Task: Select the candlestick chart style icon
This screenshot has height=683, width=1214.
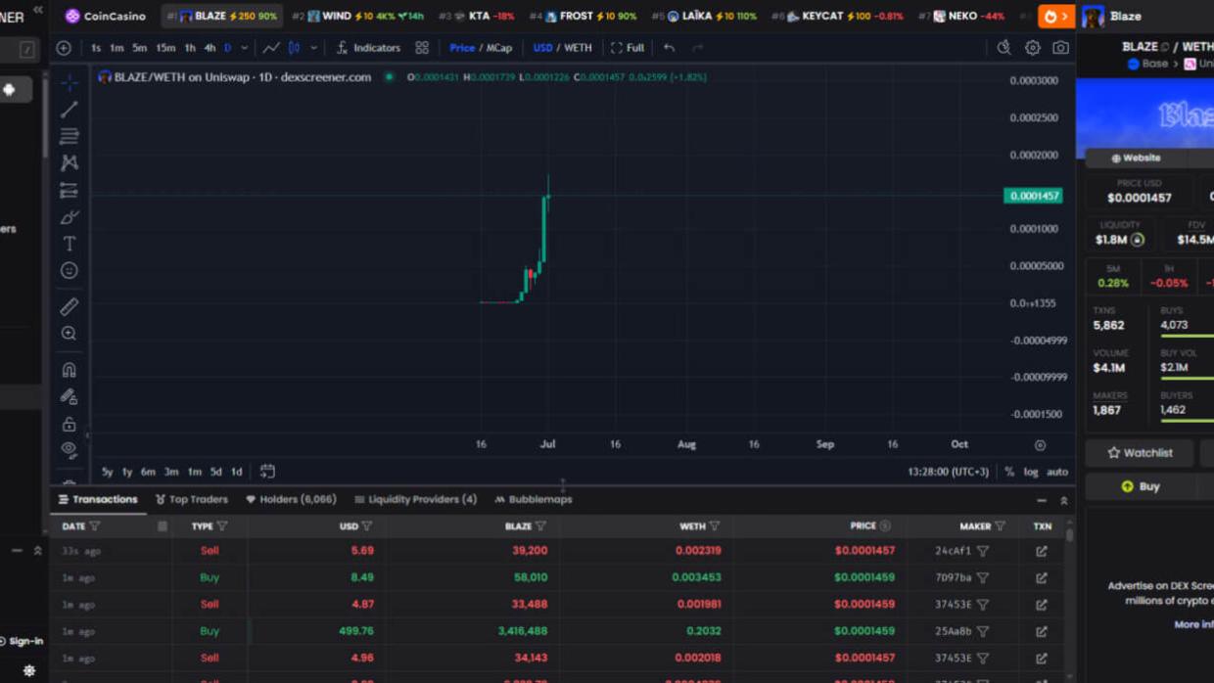Action: click(x=294, y=48)
